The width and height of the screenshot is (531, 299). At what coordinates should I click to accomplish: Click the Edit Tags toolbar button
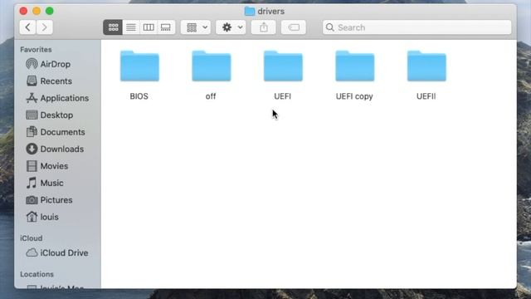tap(293, 27)
